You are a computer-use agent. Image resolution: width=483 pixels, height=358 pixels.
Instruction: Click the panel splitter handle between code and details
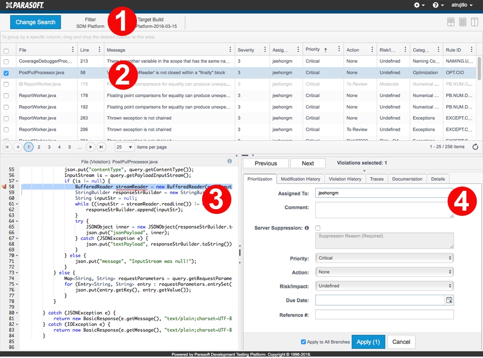[x=240, y=253]
